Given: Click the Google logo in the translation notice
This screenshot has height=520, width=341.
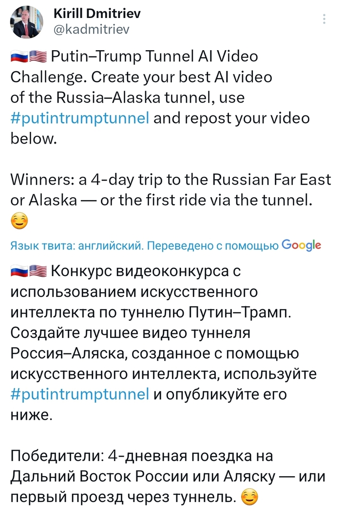Looking at the screenshot, I should pos(301,244).
